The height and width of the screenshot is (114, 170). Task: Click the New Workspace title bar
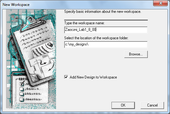[x=76, y=5]
